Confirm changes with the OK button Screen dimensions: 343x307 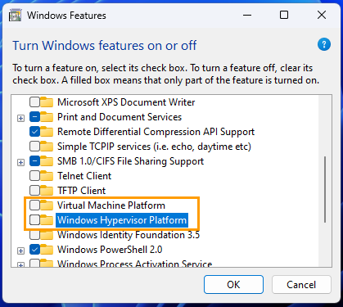(x=233, y=285)
